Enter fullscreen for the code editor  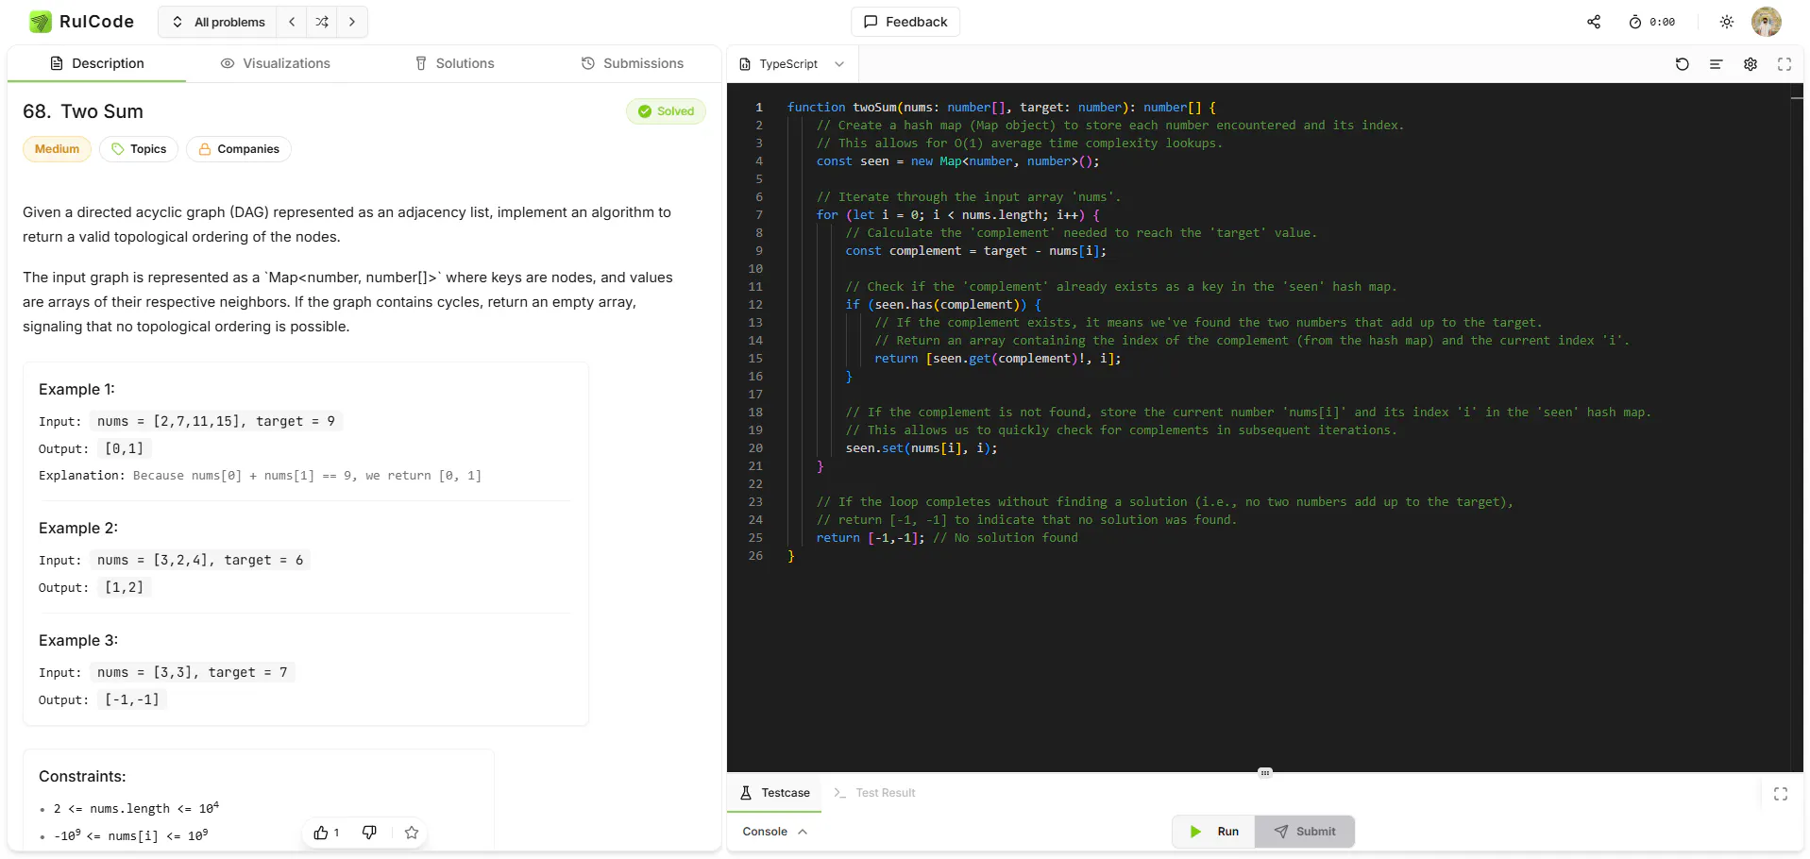pyautogui.click(x=1785, y=64)
